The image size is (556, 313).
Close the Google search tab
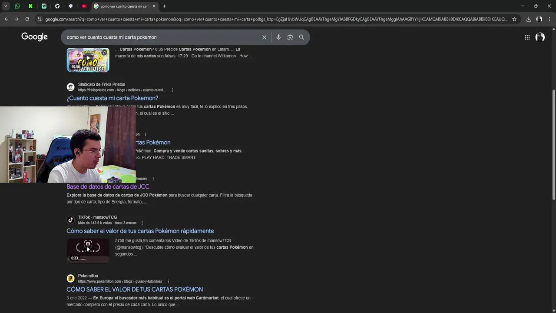click(x=154, y=6)
